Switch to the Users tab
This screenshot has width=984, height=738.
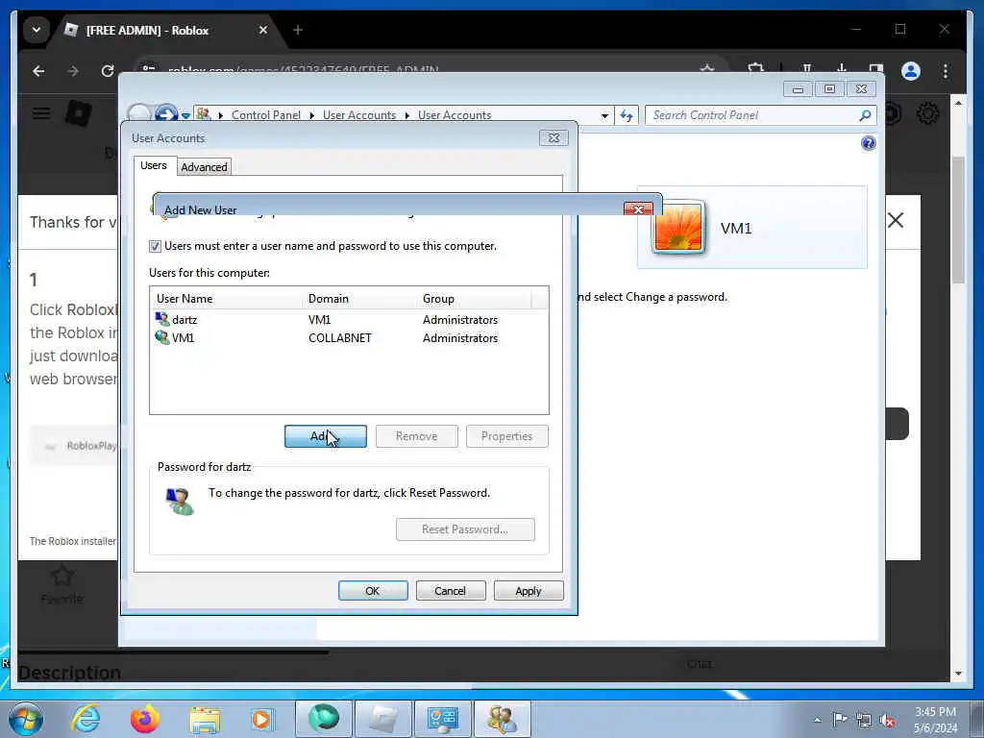[x=154, y=165]
